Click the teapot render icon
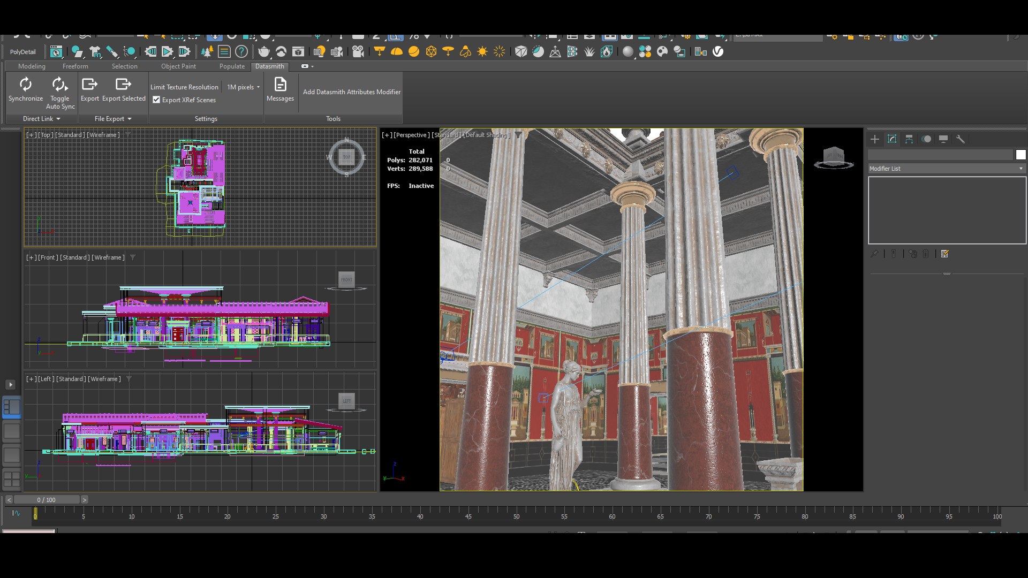Image resolution: width=1028 pixels, height=578 pixels. [263, 52]
